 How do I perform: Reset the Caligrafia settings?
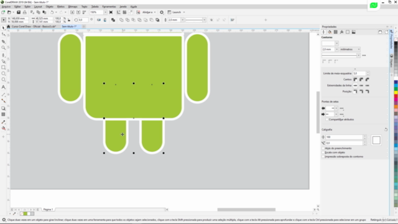pos(386,129)
